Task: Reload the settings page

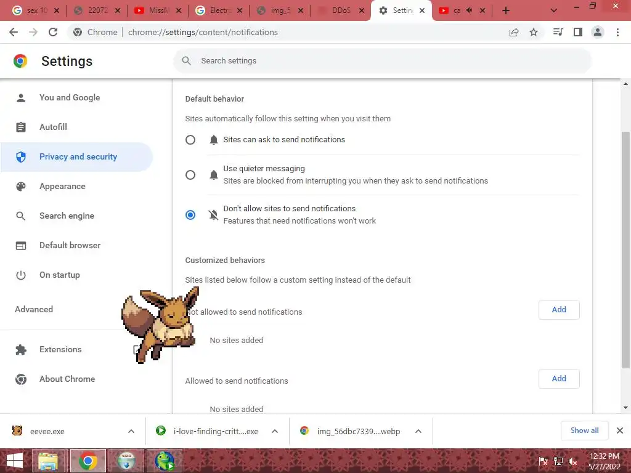Action: point(53,32)
